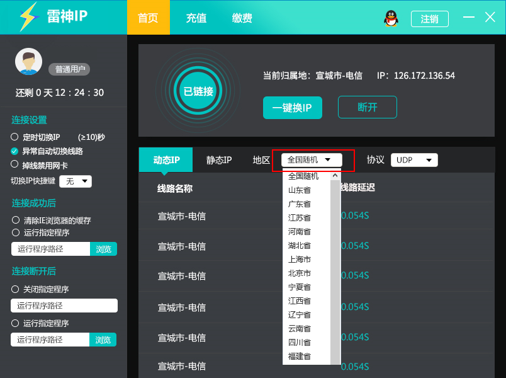Click the 注销 logout button

pyautogui.click(x=429, y=19)
